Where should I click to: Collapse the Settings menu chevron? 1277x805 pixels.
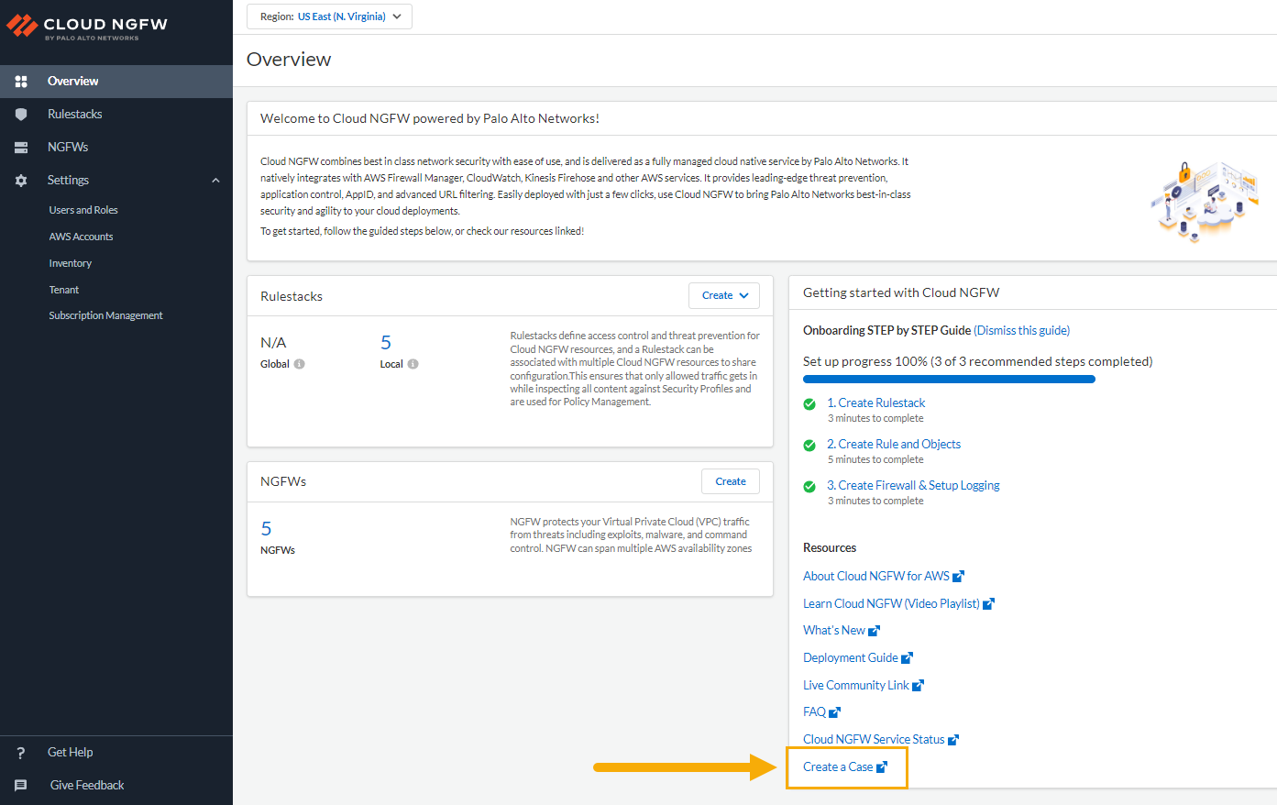point(216,181)
